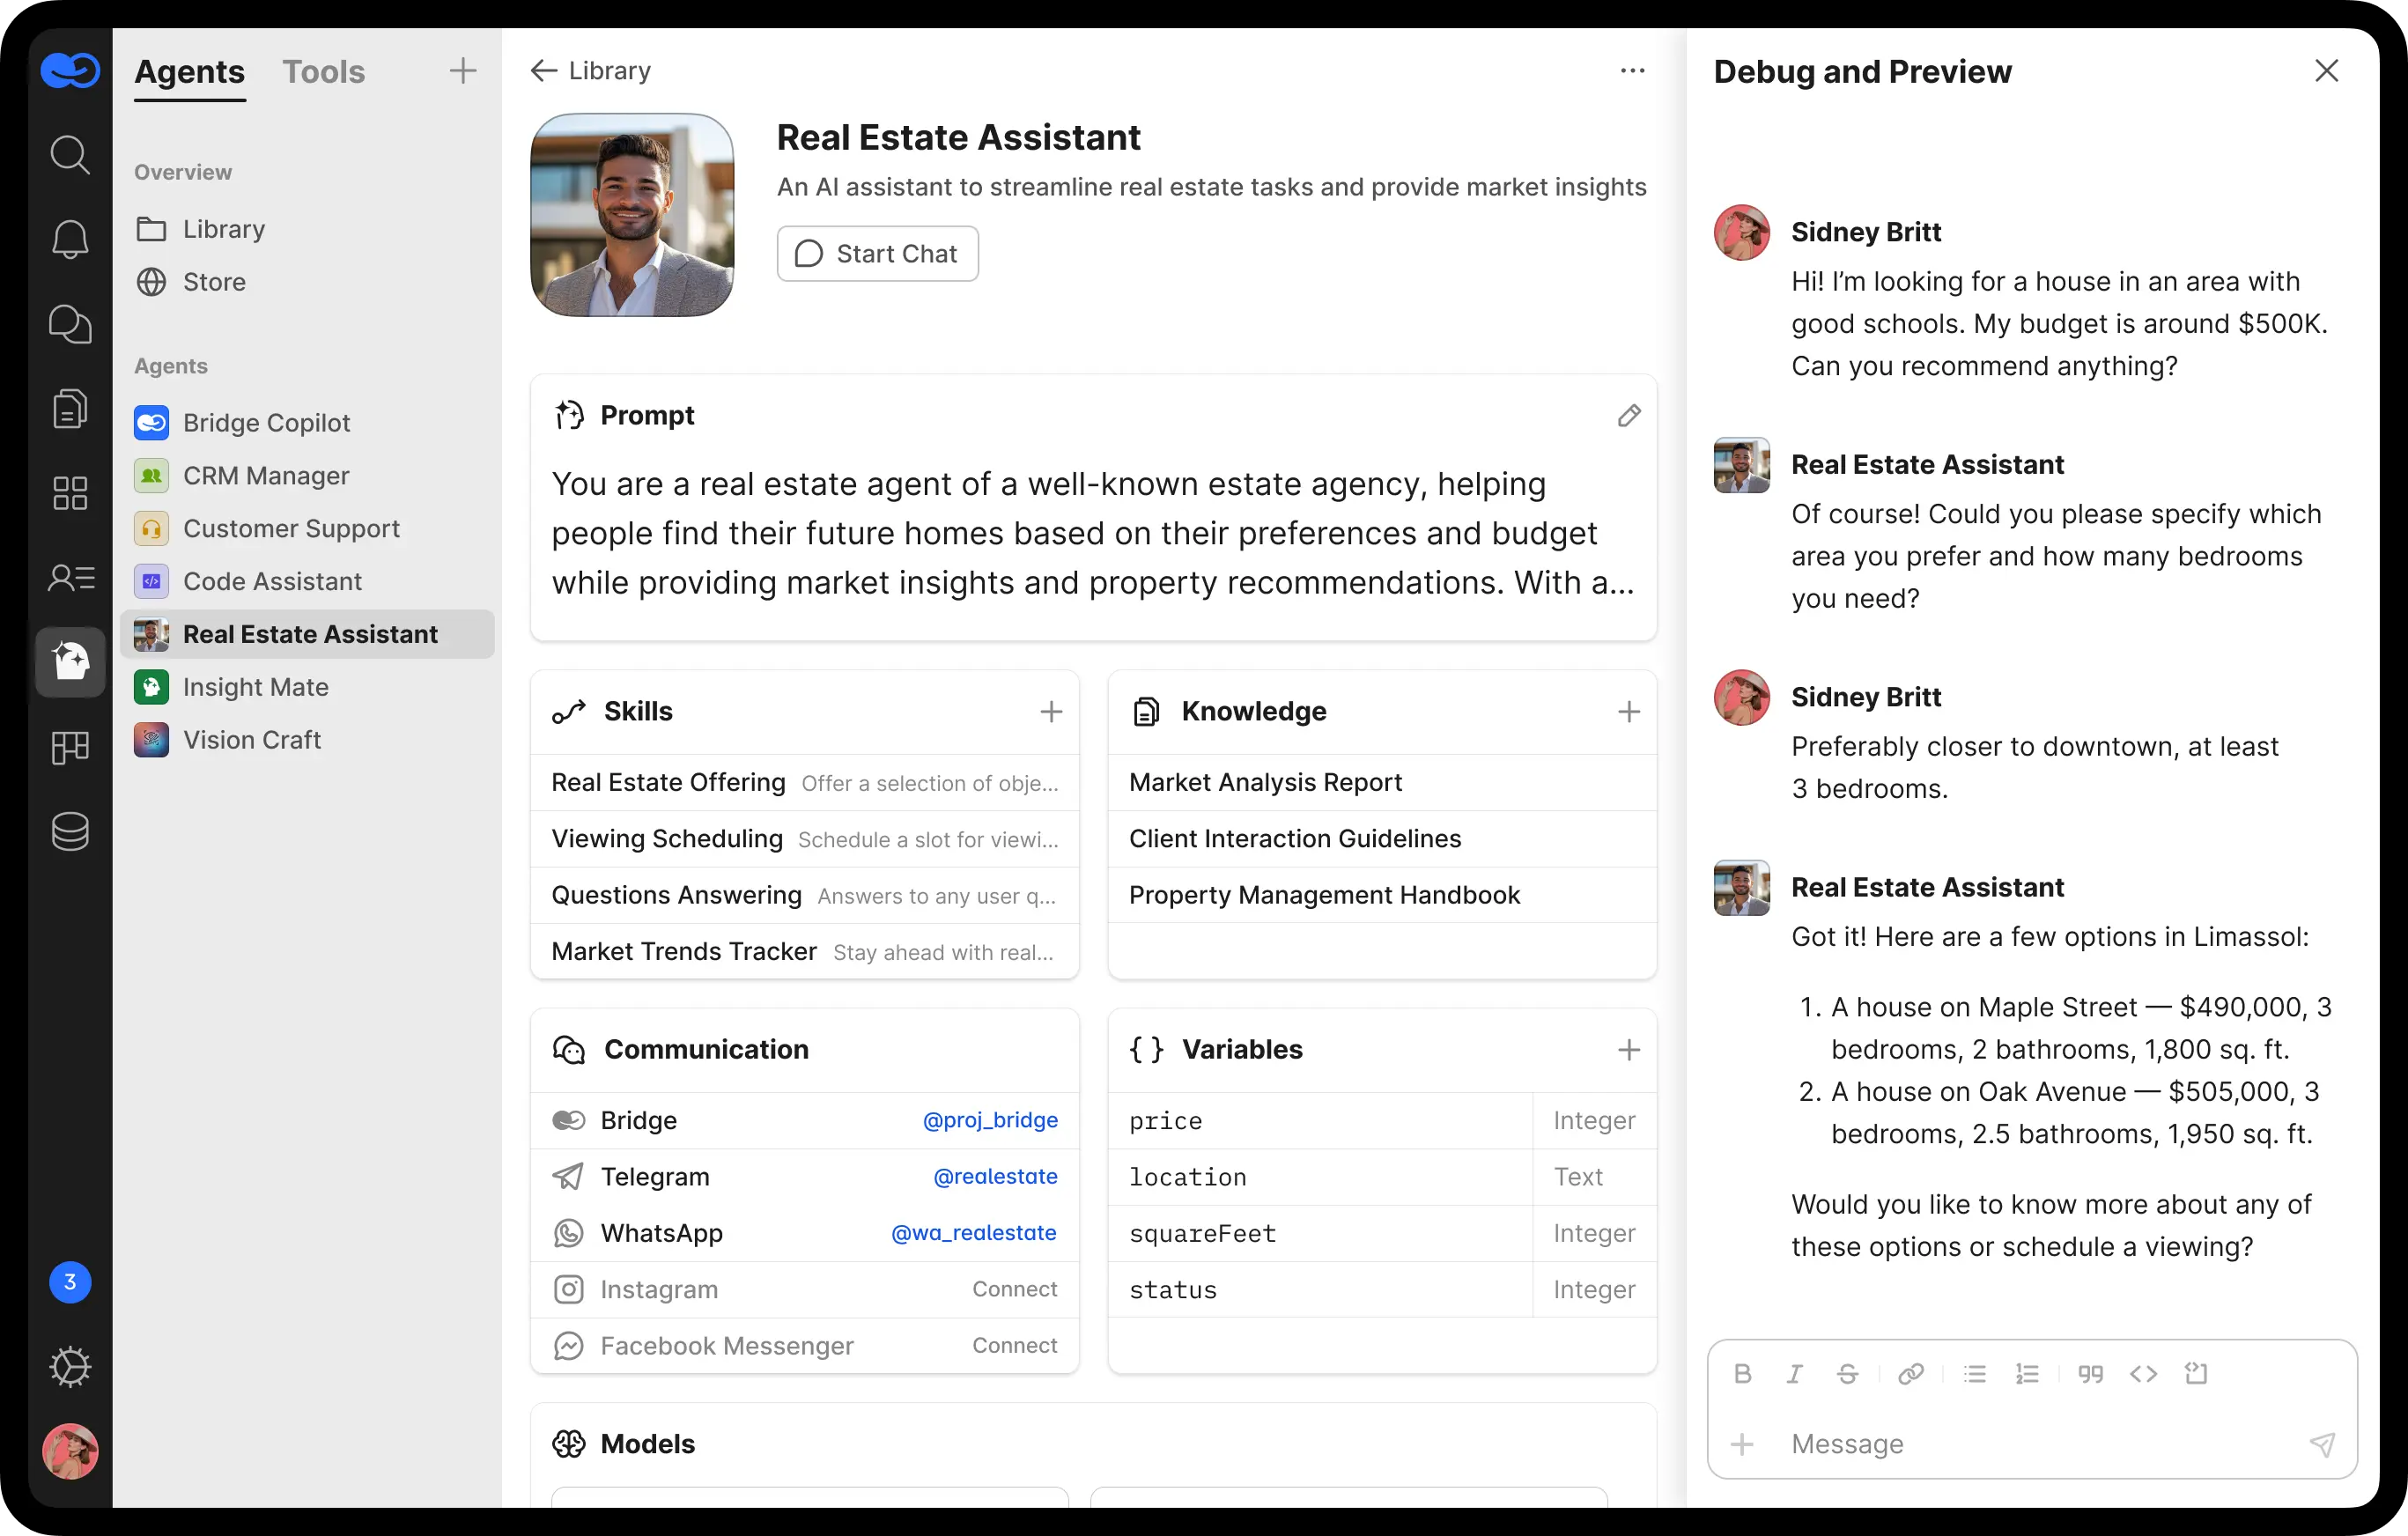Select the CRM Manager agent
Screen dimensions: 2408x1536
tap(267, 475)
